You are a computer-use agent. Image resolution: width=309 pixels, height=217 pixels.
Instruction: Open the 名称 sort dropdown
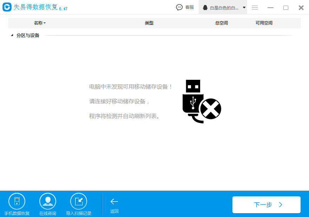(40, 23)
